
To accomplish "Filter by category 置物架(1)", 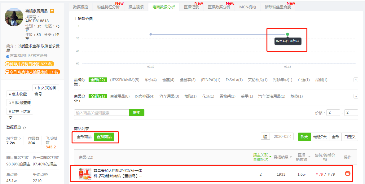I will [227, 96].
